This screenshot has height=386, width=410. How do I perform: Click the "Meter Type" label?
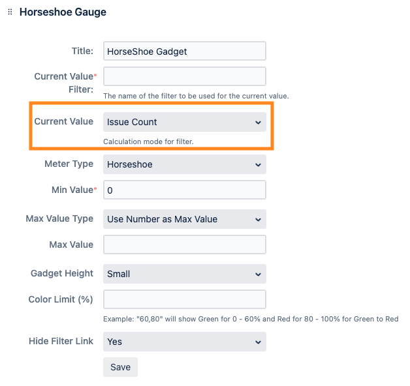coord(69,164)
